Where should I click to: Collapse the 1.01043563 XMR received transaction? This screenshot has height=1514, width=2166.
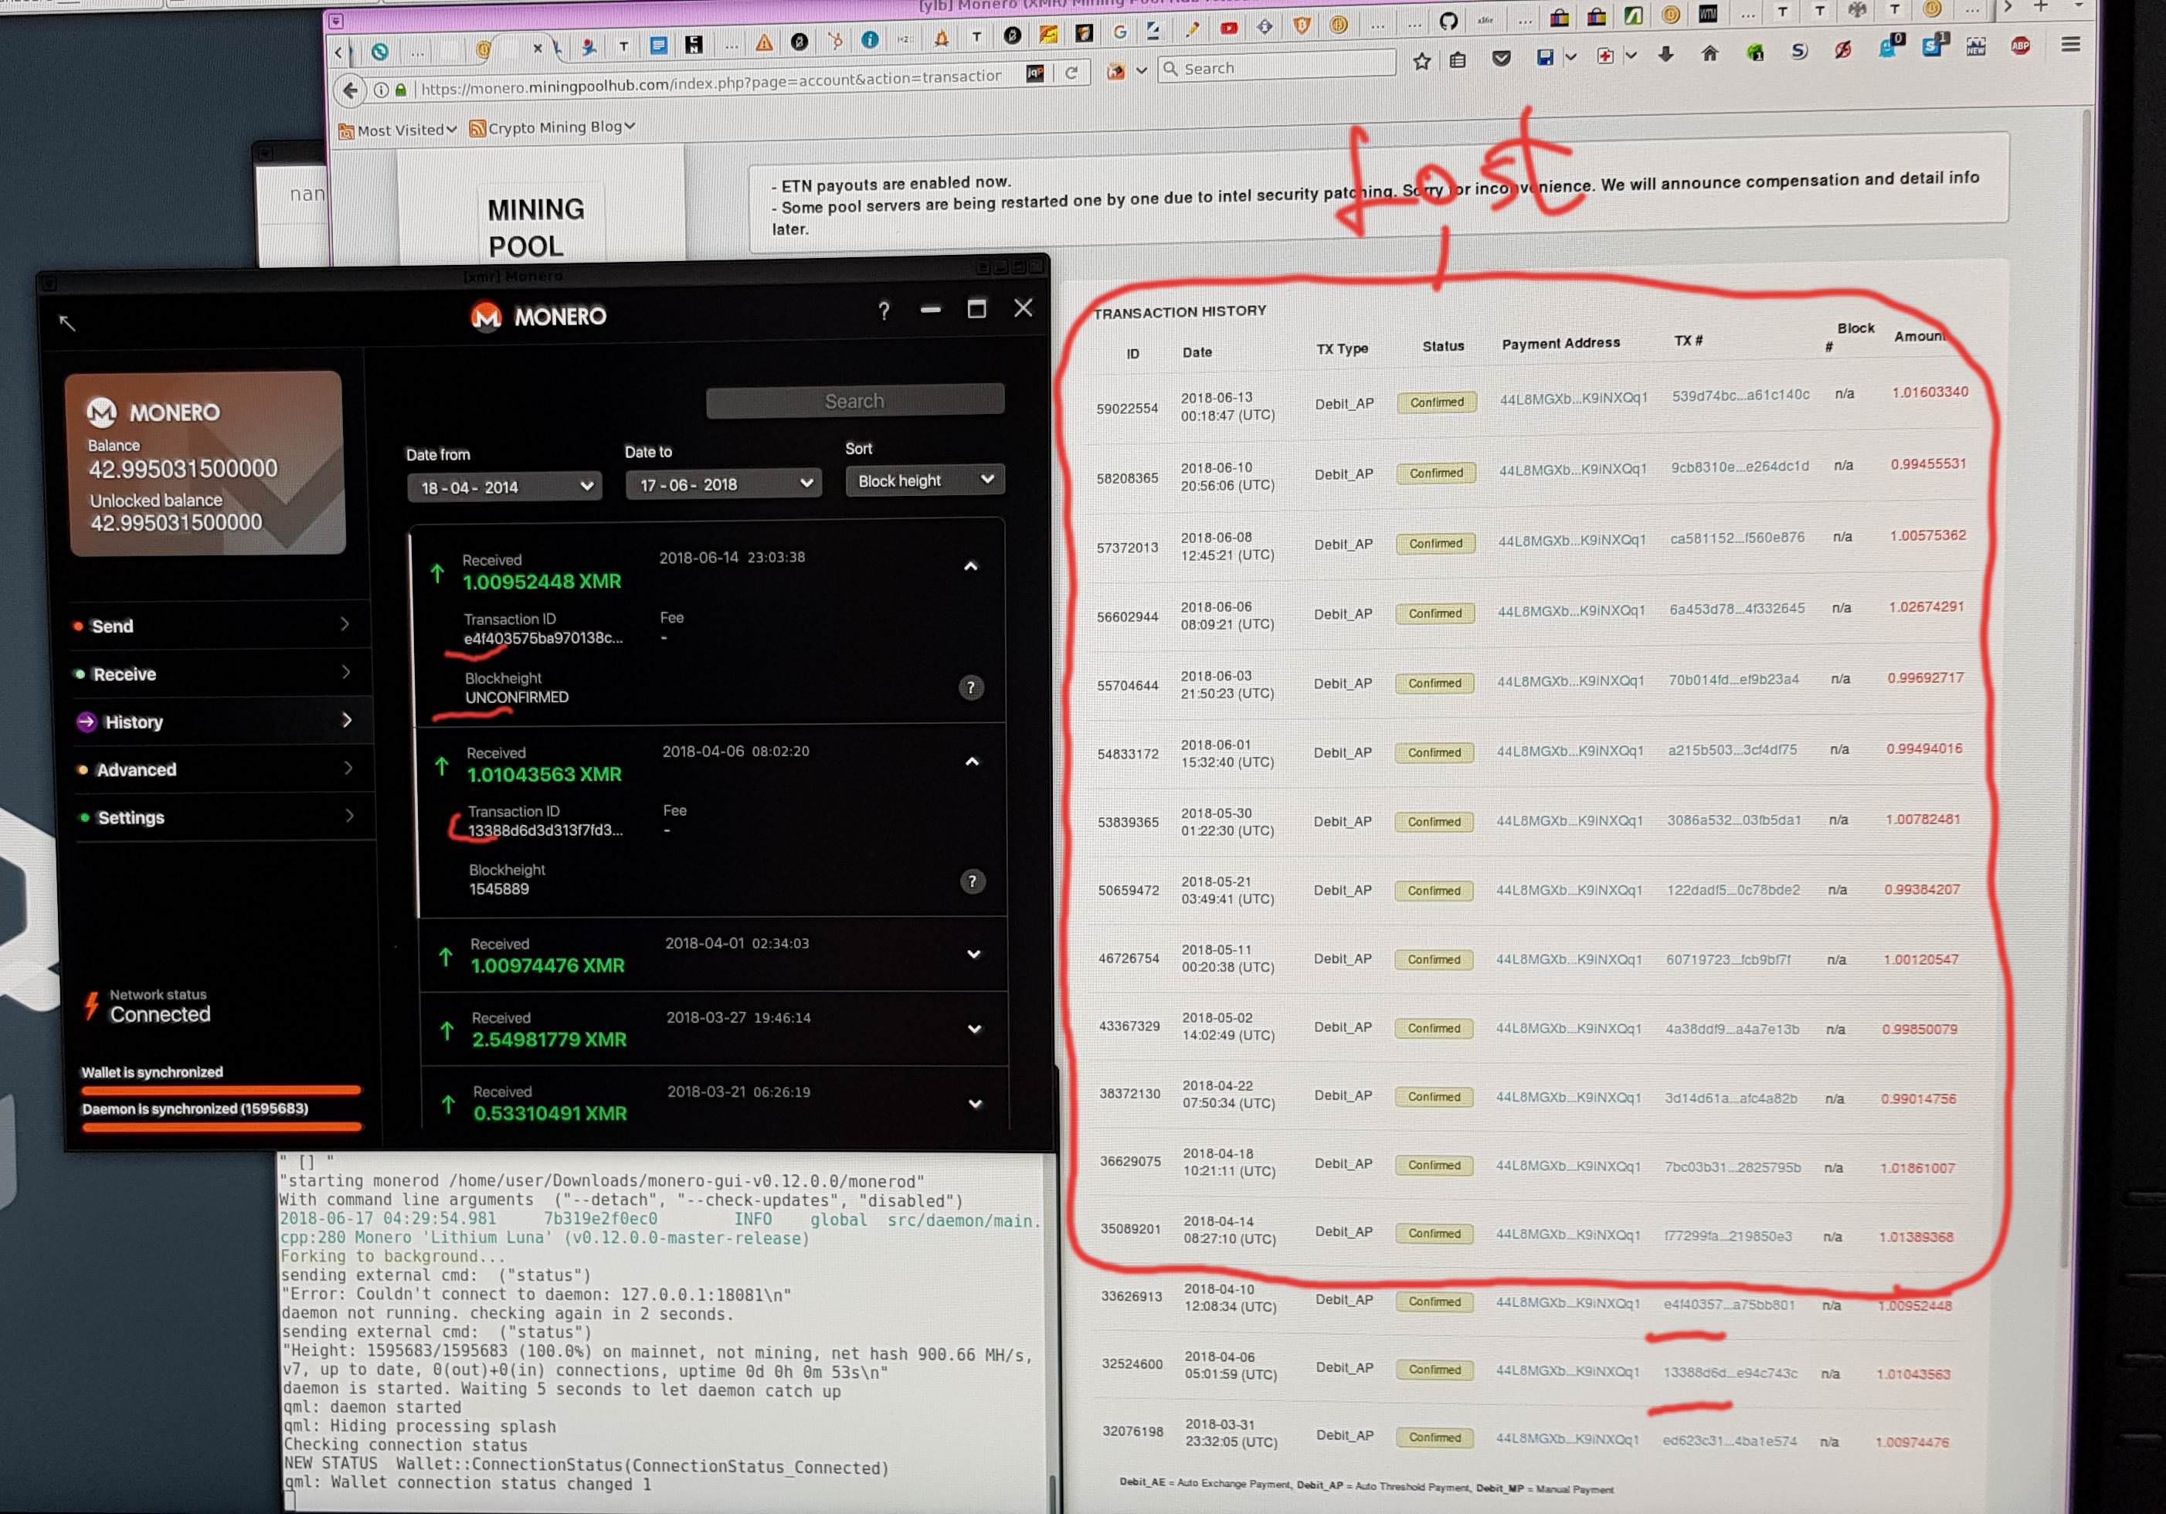973,761
